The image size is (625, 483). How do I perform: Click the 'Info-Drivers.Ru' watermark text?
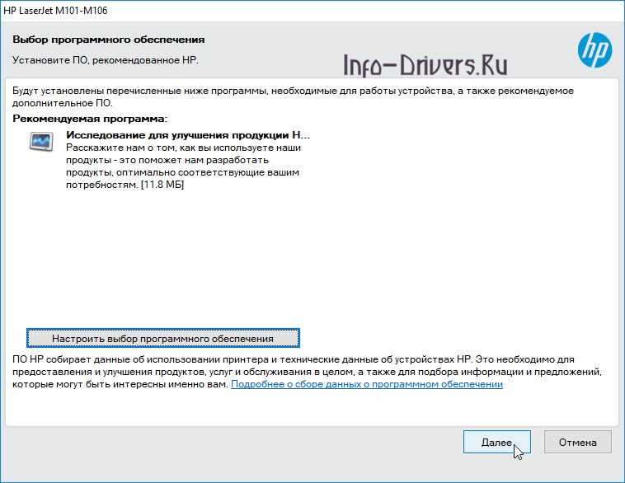(x=423, y=64)
